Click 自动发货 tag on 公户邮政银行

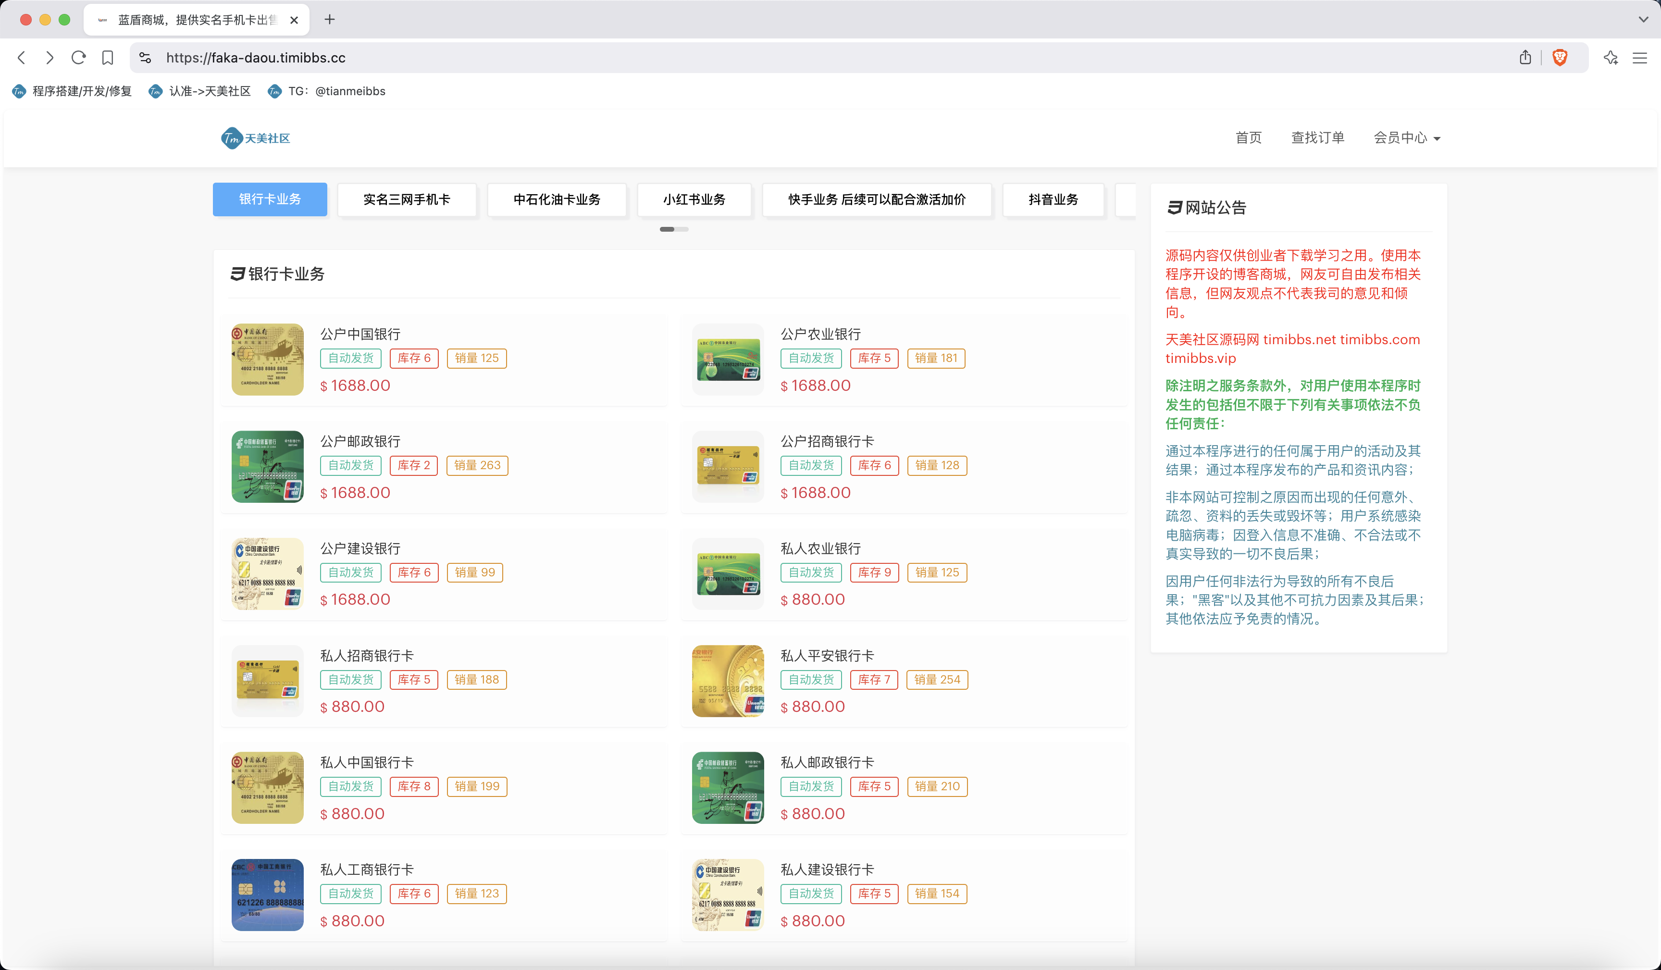point(351,465)
